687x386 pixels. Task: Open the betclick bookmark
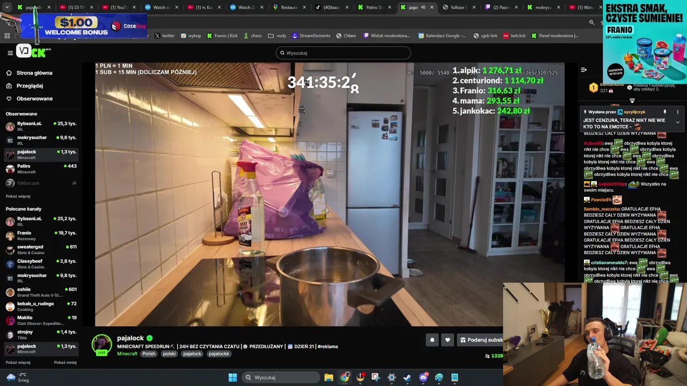click(514, 36)
